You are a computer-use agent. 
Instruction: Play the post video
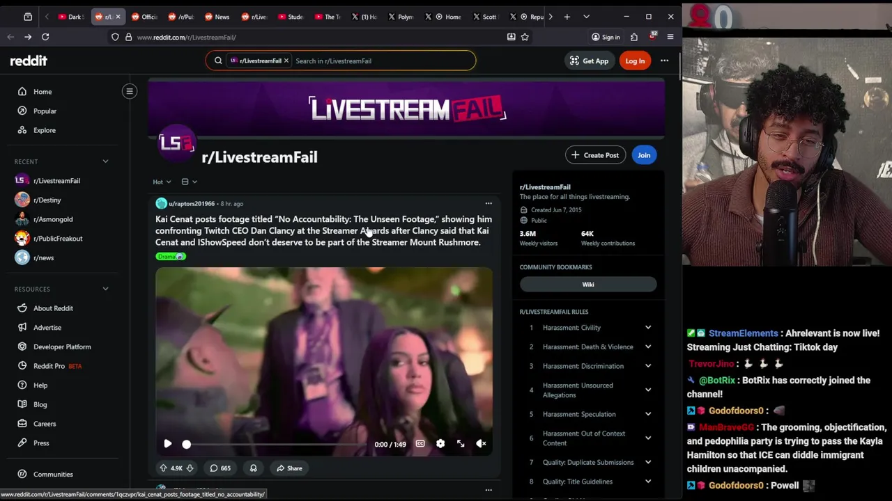coord(168,444)
